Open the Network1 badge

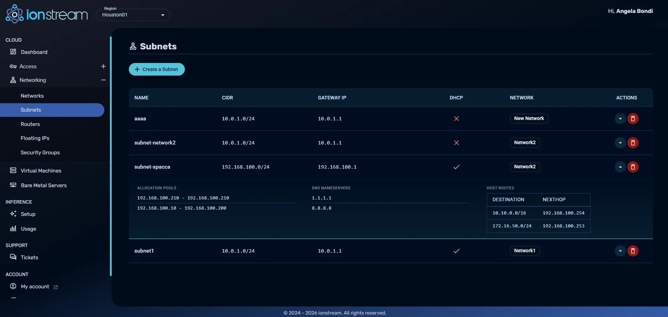(525, 251)
